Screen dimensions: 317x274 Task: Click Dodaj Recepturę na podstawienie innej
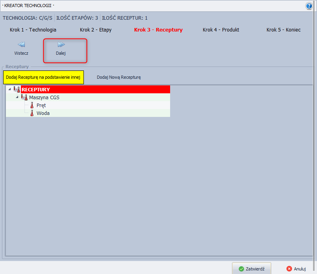tap(43, 77)
